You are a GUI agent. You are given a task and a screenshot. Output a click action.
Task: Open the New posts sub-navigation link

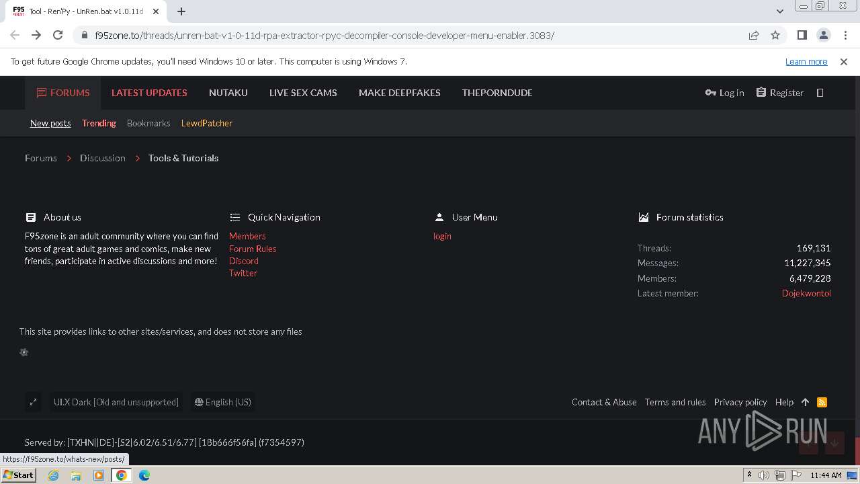[50, 123]
